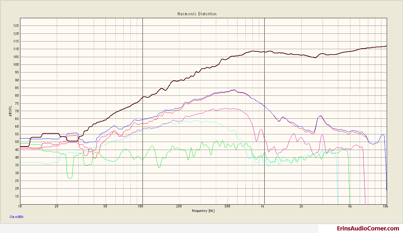Click the OmniMic label below the chart
This screenshot has height=233, width=403.
[16, 217]
